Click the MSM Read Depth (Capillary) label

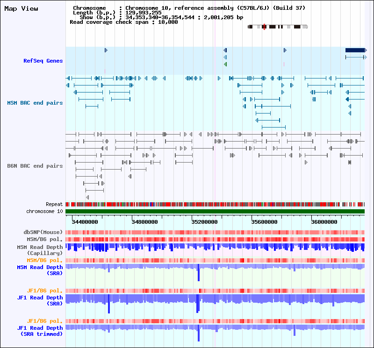[40, 250]
